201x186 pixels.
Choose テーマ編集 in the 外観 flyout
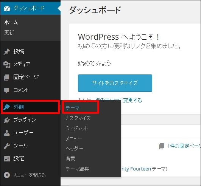[77, 169]
